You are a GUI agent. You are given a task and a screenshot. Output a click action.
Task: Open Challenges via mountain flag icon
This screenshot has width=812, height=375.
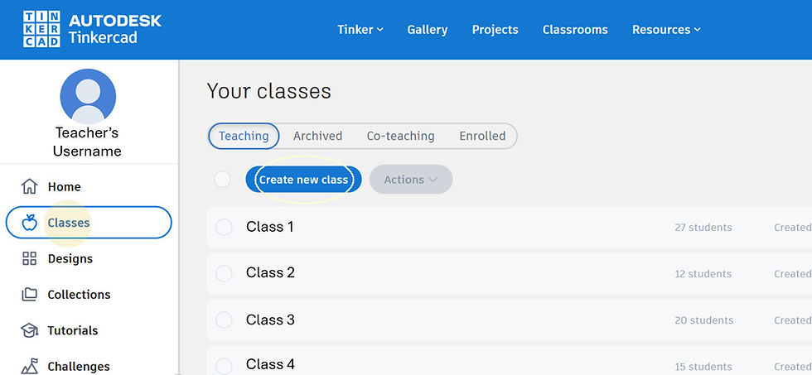click(30, 366)
